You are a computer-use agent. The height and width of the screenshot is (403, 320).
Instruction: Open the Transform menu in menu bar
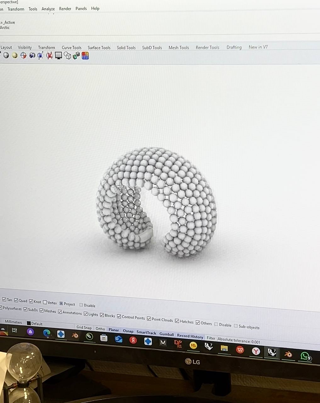click(x=16, y=9)
